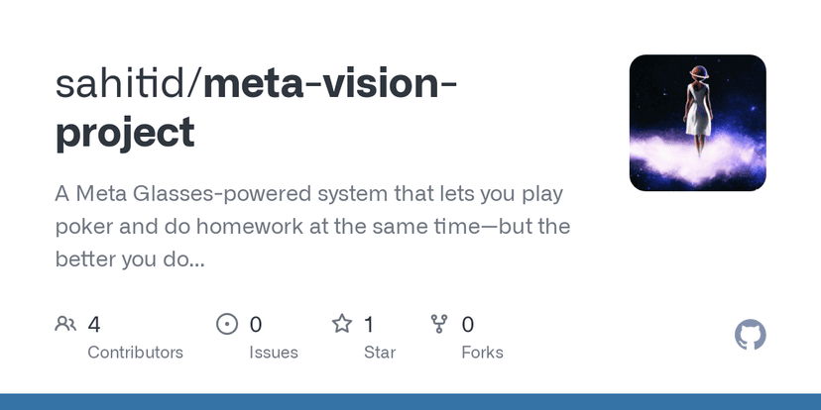The height and width of the screenshot is (410, 821).
Task: Select the 'Forks' label
Action: pyautogui.click(x=482, y=353)
